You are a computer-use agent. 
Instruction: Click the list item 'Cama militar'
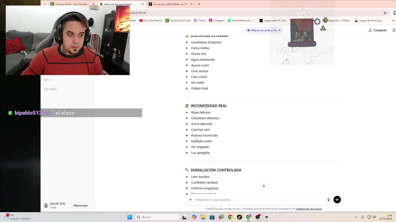200,48
